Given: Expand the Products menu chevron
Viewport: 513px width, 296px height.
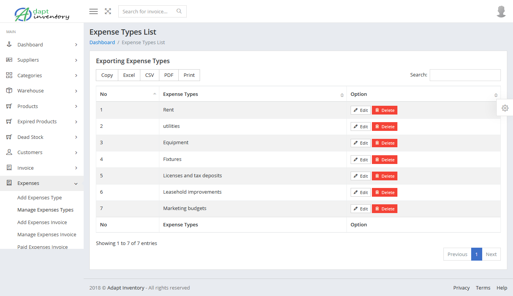Looking at the screenshot, I should coord(76,106).
